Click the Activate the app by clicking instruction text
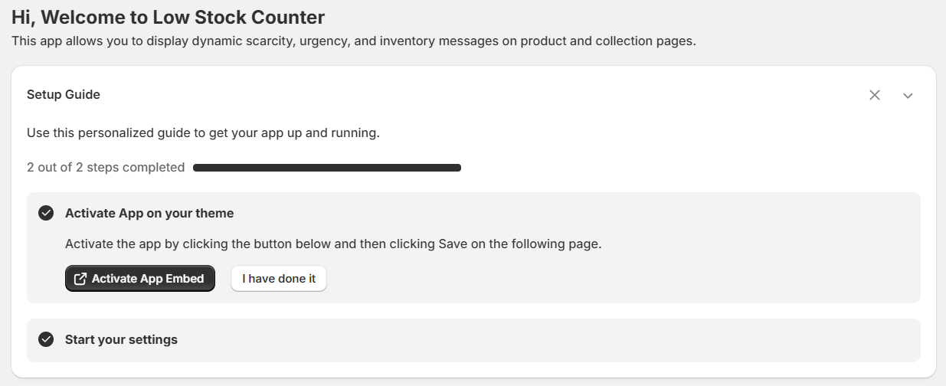This screenshot has height=386, width=946. click(x=333, y=244)
